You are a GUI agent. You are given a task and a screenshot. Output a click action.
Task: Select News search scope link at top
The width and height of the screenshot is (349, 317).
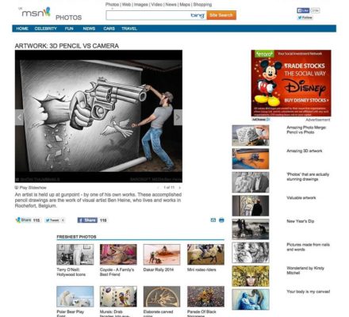tap(171, 5)
